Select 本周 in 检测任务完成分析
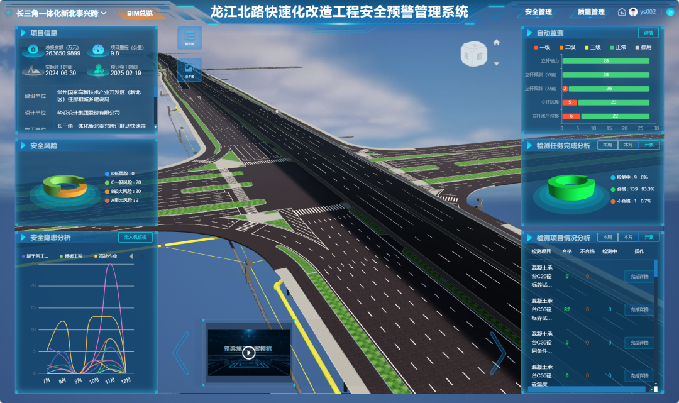This screenshot has width=679, height=403. click(607, 145)
